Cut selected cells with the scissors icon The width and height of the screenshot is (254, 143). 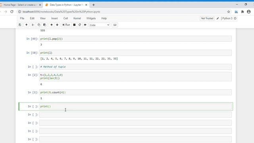click(x=33, y=25)
